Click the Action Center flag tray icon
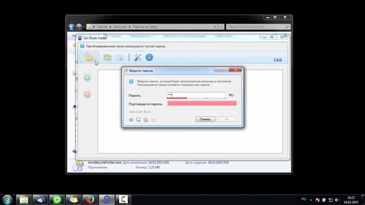 pos(318,200)
